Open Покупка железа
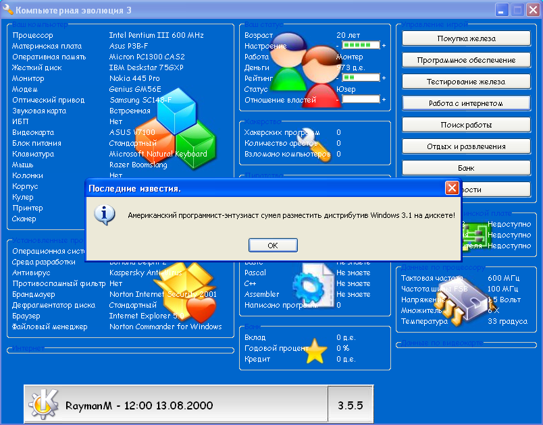The width and height of the screenshot is (543, 425). pos(466,38)
